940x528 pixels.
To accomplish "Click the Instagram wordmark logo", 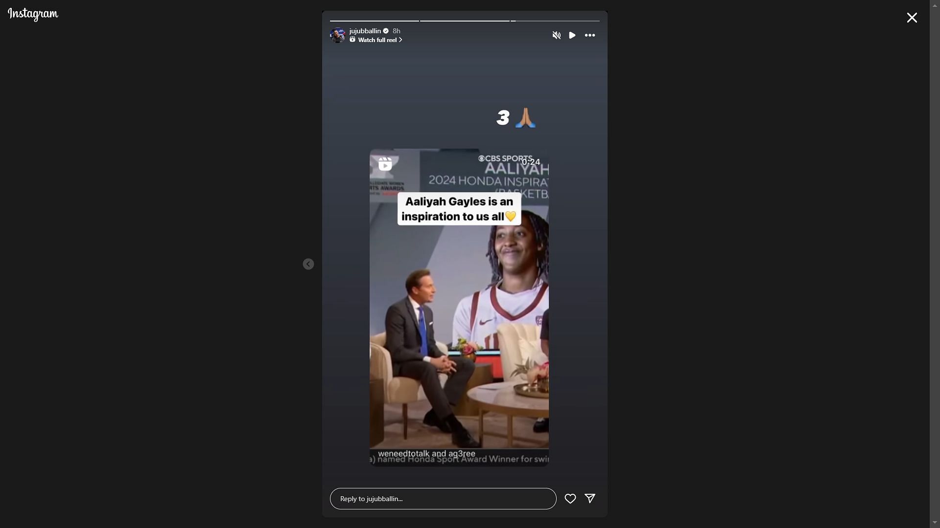I will (32, 13).
